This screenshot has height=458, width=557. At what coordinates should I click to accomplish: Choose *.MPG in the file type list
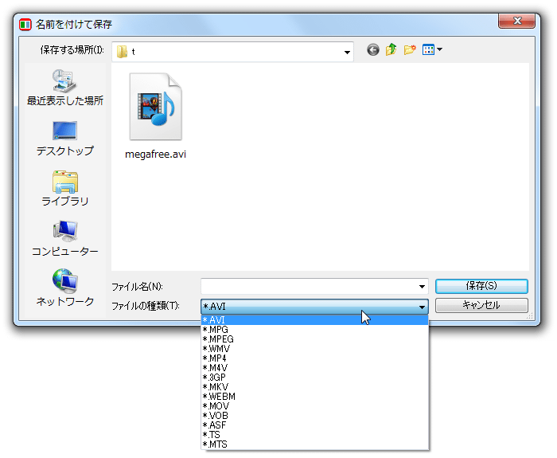tap(315, 330)
